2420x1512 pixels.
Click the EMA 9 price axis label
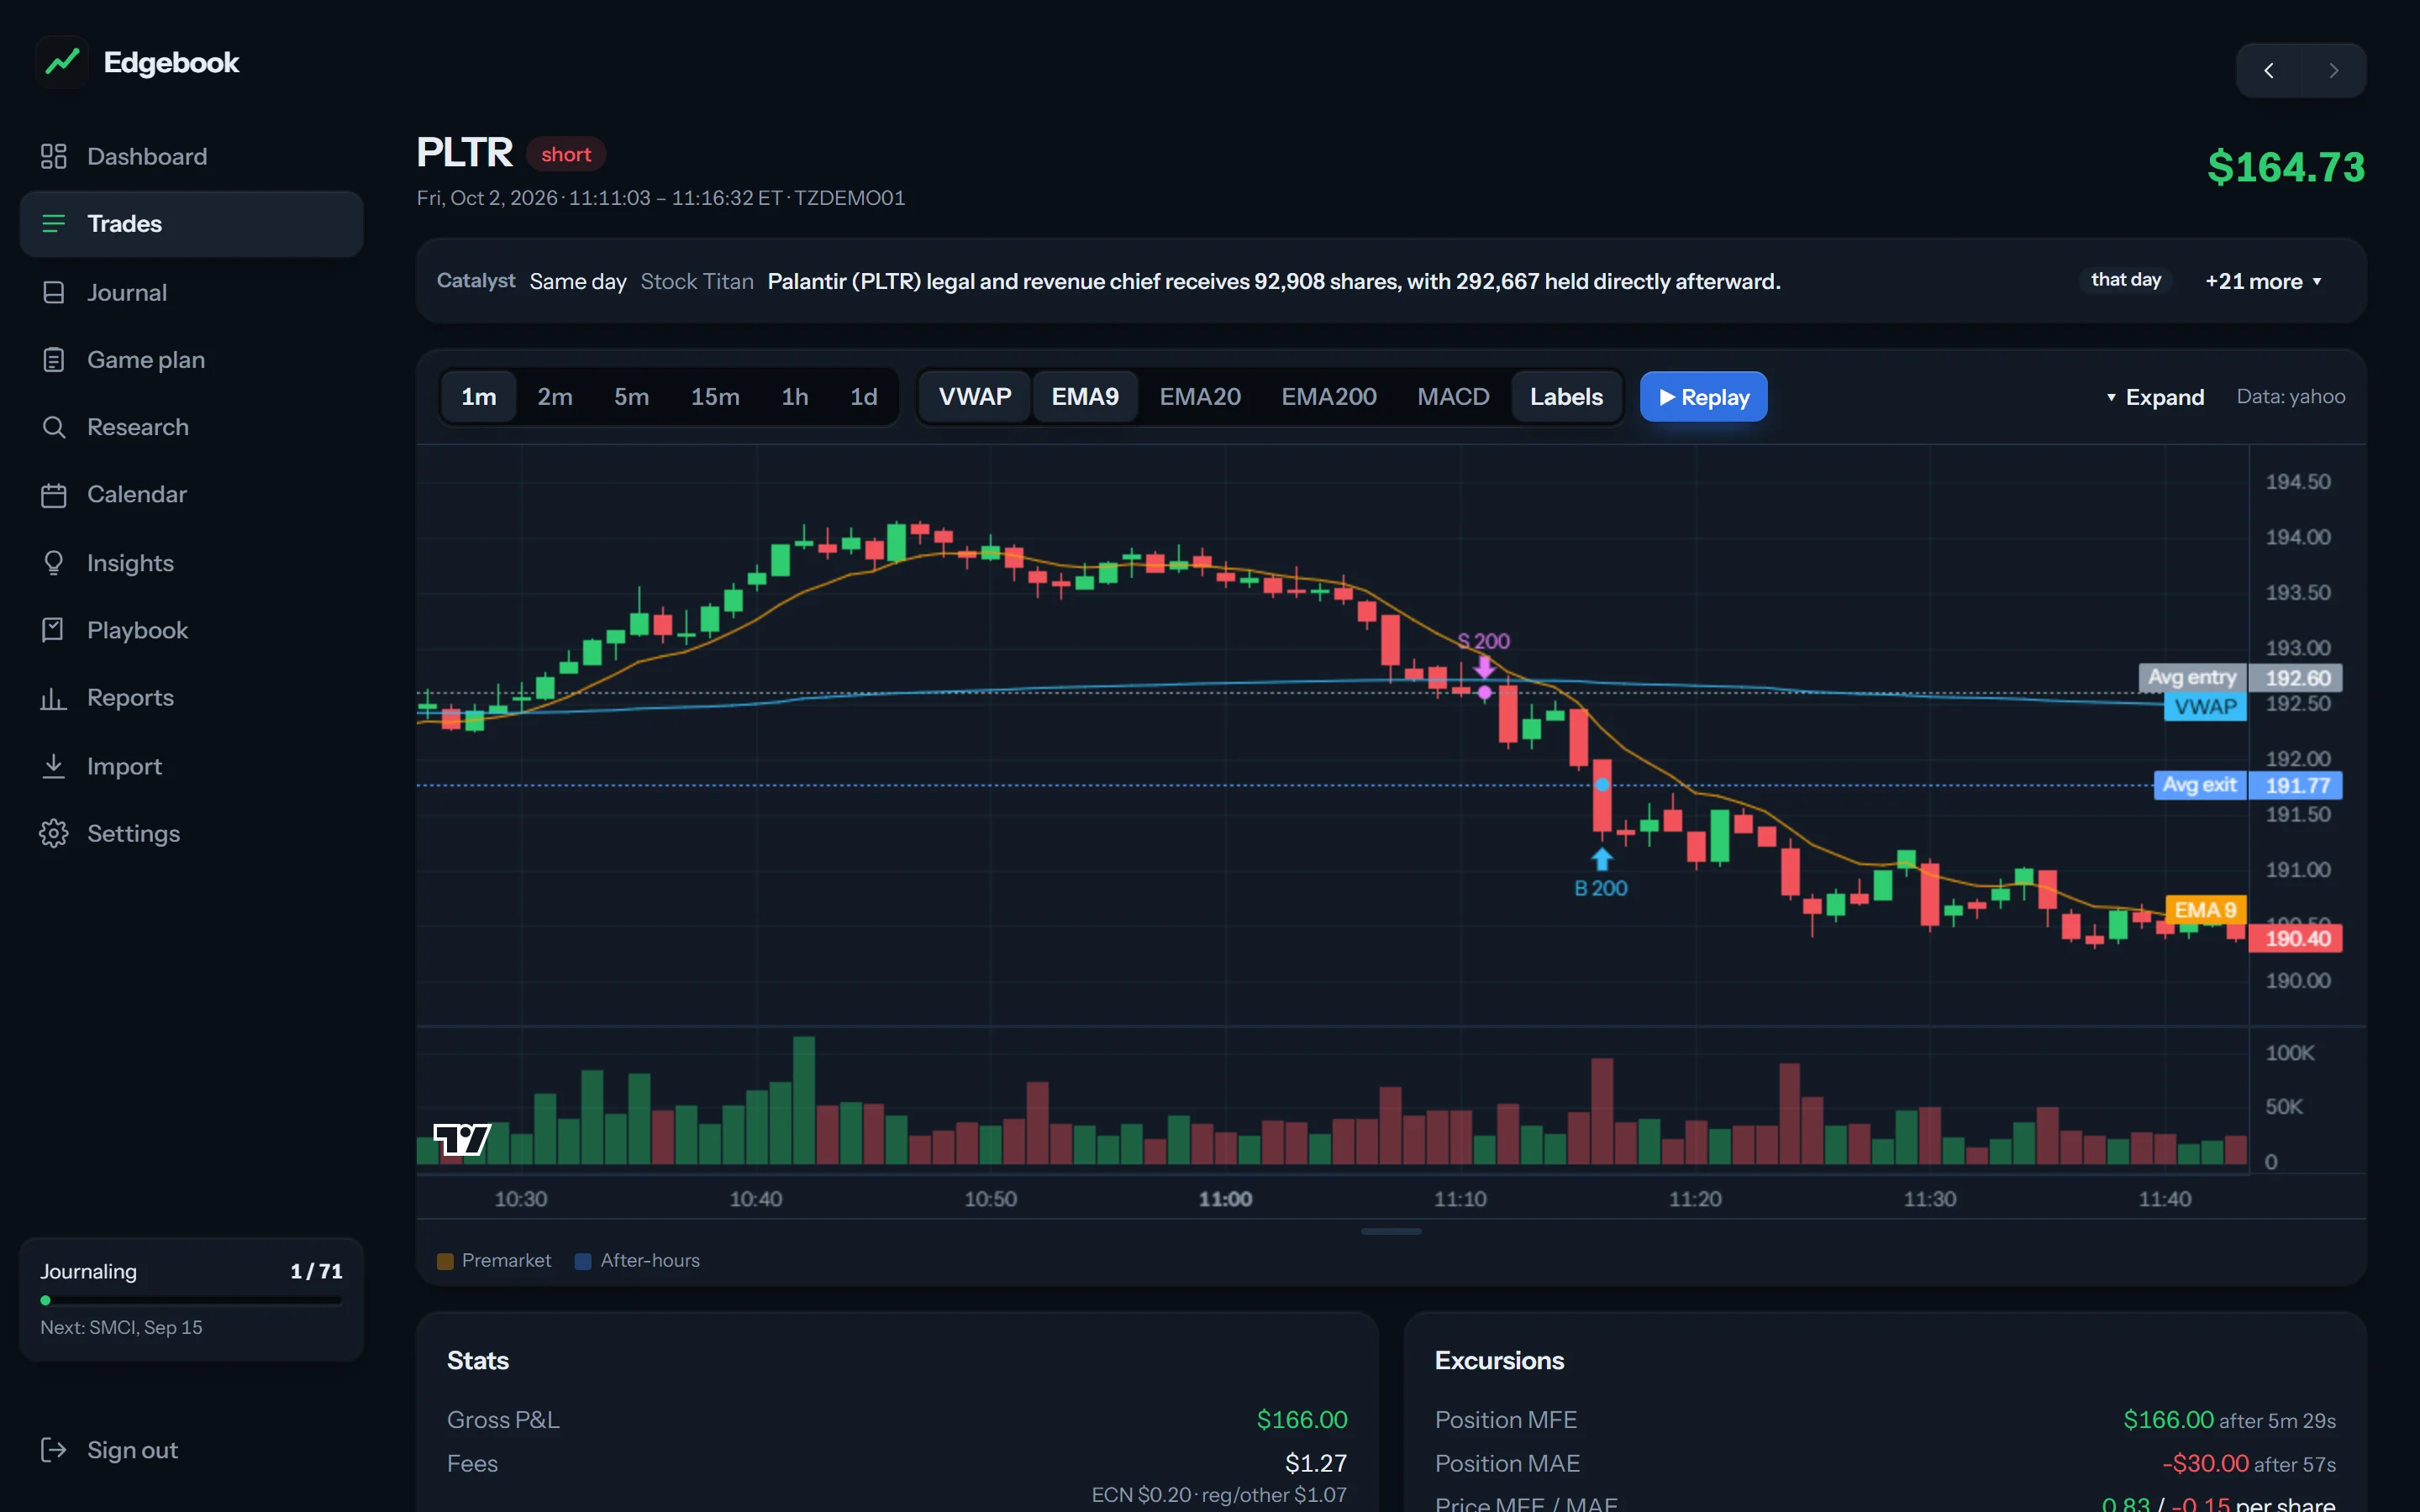point(2205,910)
